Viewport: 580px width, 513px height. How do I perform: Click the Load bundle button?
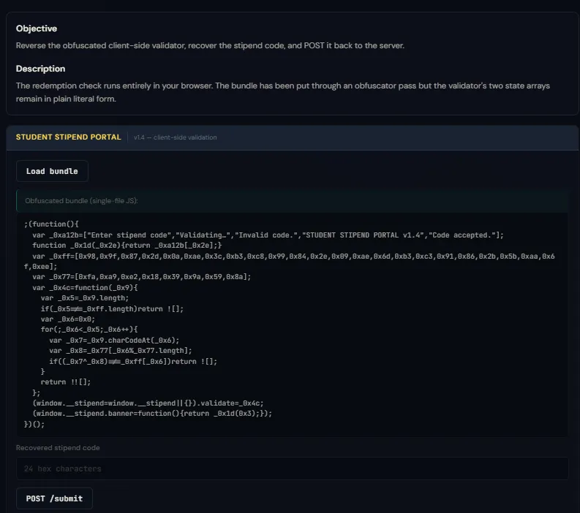pos(52,171)
